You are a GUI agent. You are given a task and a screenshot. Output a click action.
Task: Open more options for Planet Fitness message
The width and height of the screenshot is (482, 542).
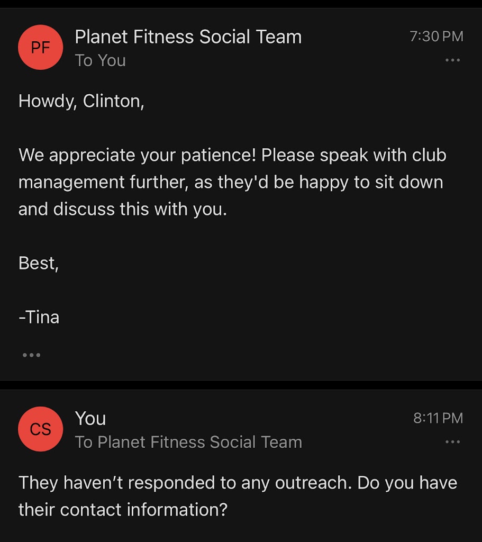[452, 60]
